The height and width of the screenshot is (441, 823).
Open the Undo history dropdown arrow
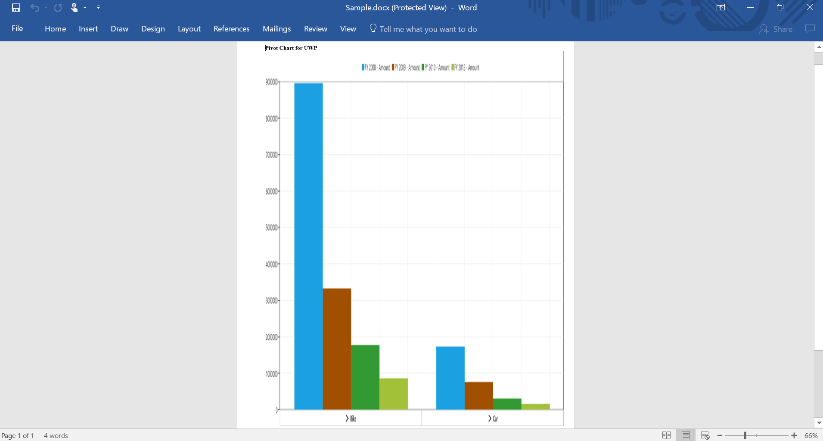[x=46, y=7]
